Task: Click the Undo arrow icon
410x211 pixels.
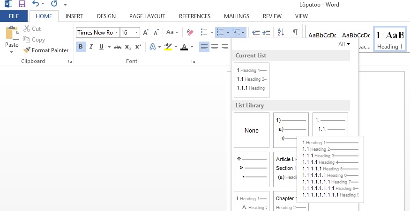Action: coord(35,4)
